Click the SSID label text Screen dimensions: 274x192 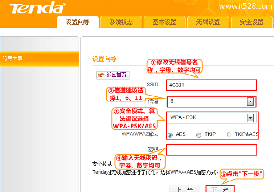click(153, 85)
